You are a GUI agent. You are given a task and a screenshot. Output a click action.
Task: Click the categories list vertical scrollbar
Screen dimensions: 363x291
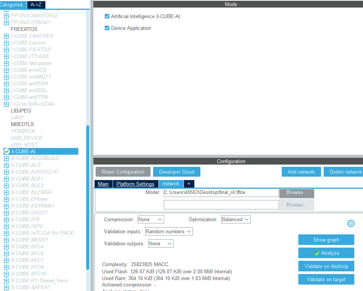tap(88, 197)
